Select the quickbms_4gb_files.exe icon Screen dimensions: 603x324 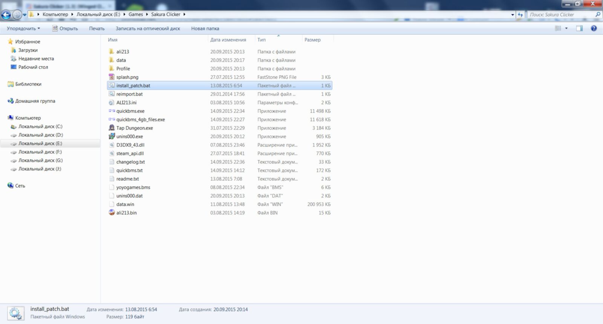tap(112, 119)
